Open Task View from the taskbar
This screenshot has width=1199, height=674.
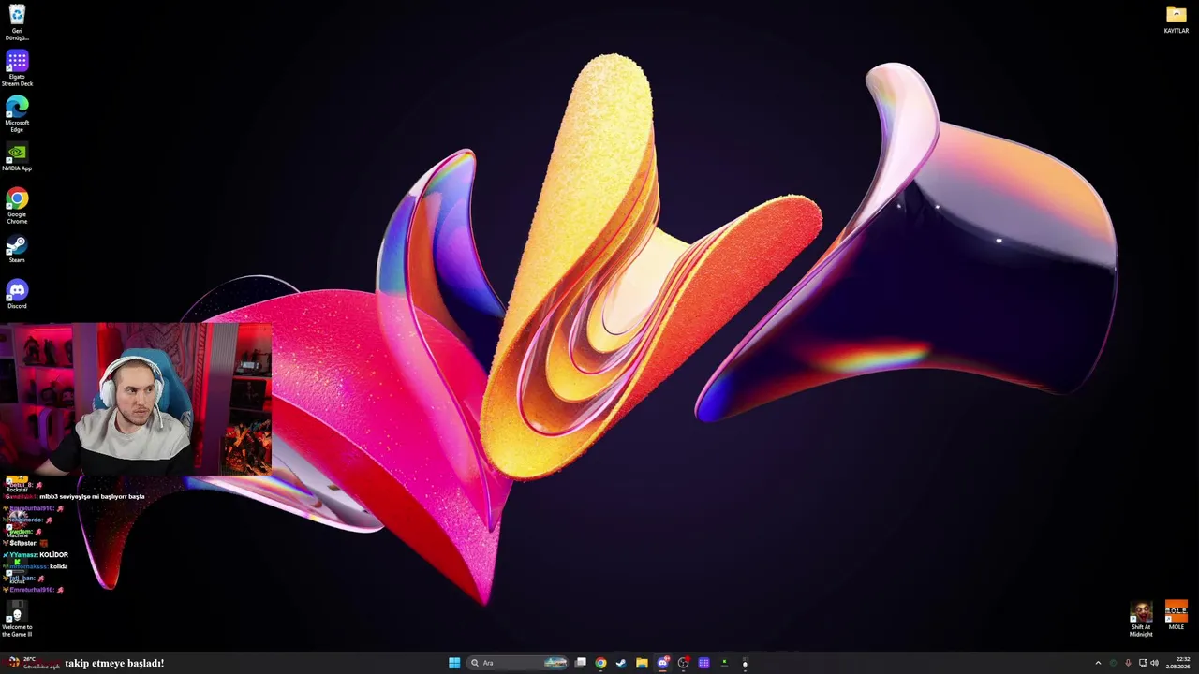coord(581,663)
